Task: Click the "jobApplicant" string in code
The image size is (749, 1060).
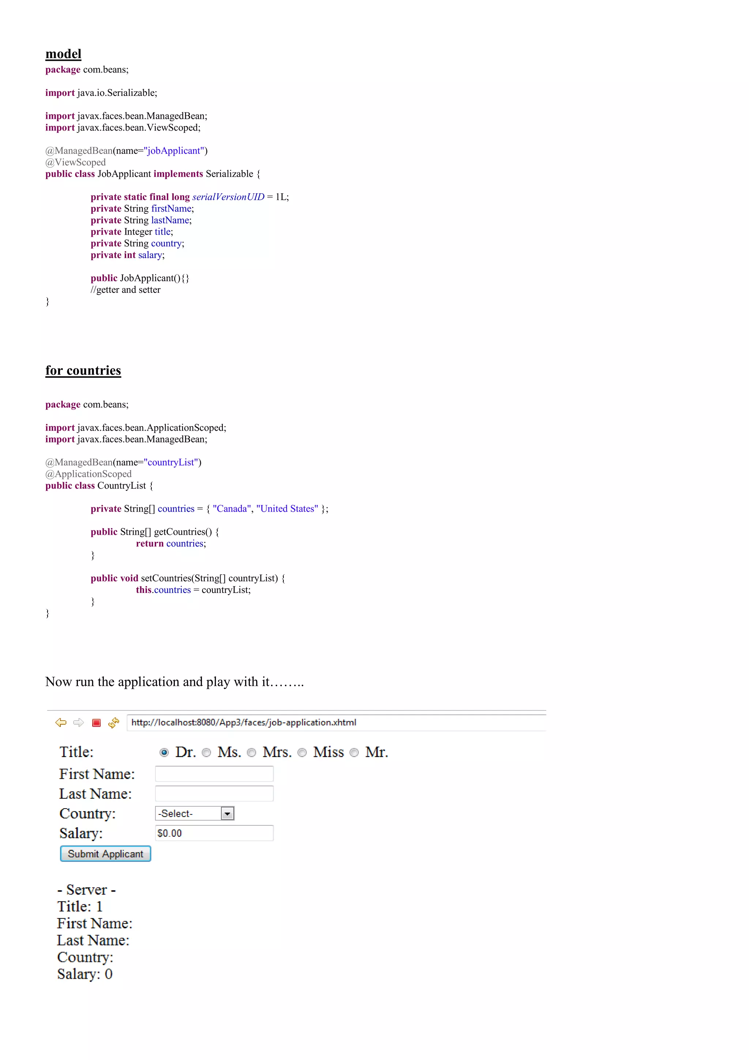Action: point(174,150)
